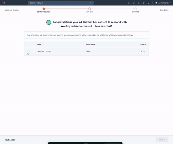
Task: Click the Maybe later link
Action: pos(10,140)
